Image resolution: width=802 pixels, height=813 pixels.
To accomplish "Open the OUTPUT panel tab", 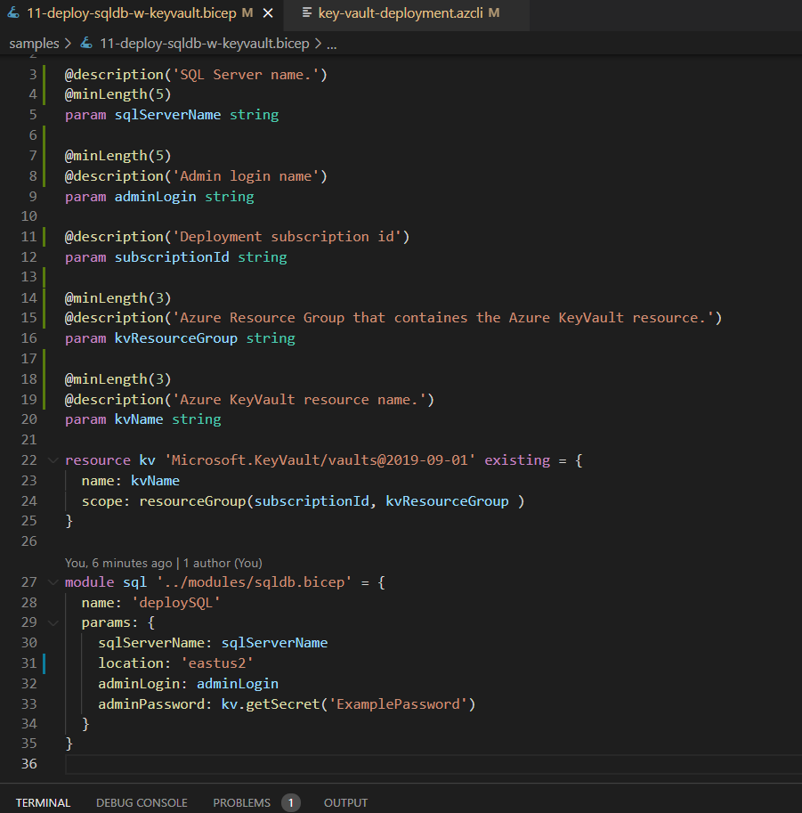I will coord(345,802).
